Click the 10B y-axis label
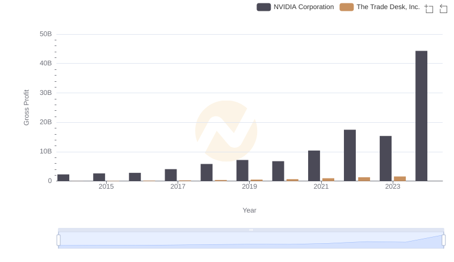This screenshot has width=454, height=262. pos(46,151)
